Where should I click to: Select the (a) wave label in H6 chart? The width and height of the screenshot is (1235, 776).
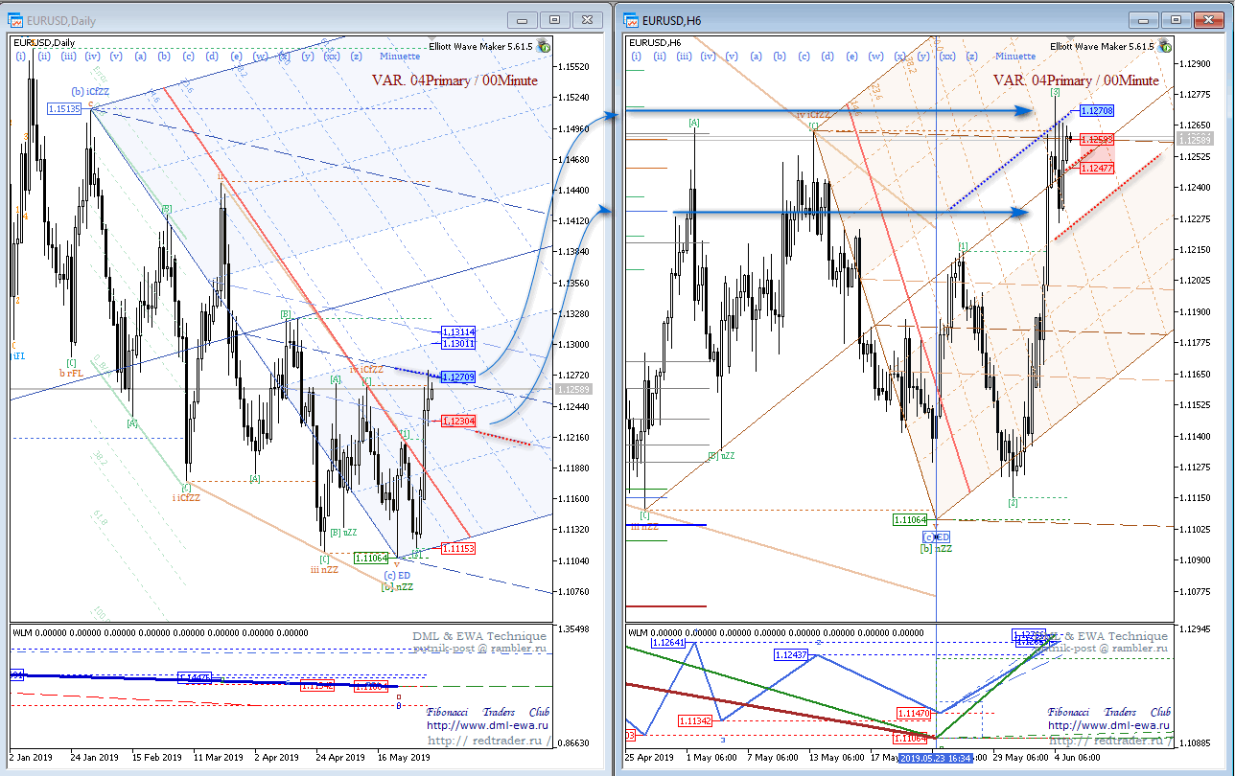coord(756,57)
